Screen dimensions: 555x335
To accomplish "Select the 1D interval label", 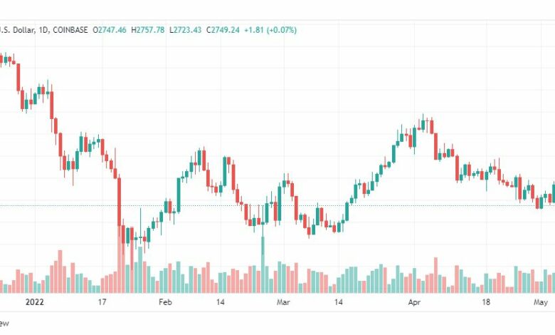I will point(43,30).
